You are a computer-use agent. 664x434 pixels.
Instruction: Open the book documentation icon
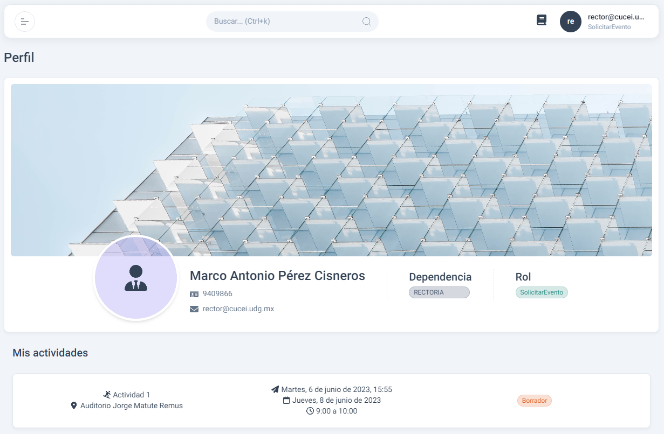point(542,20)
